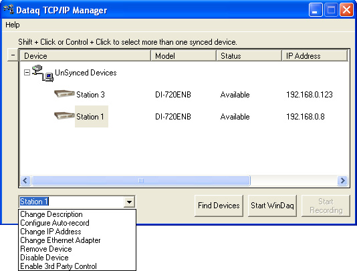This screenshot has width=357, height=271.
Task: Choose Change Ethernet Adapter from the list
Action: [x=77, y=240]
